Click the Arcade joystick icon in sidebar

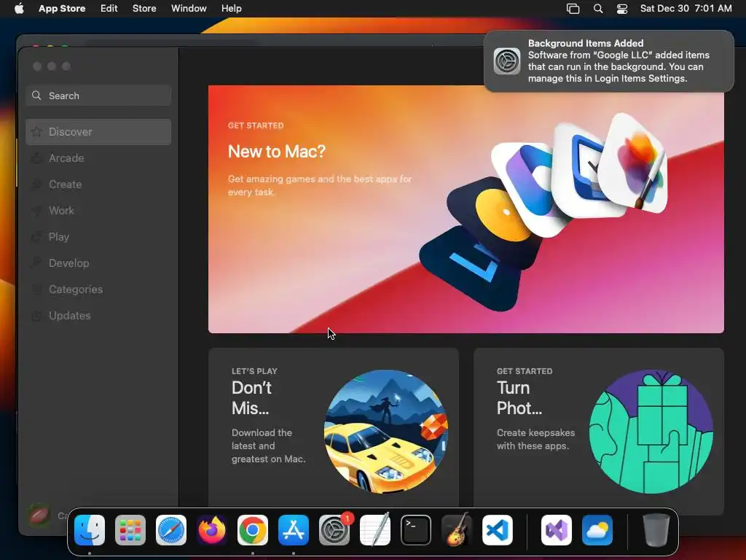[x=36, y=158]
